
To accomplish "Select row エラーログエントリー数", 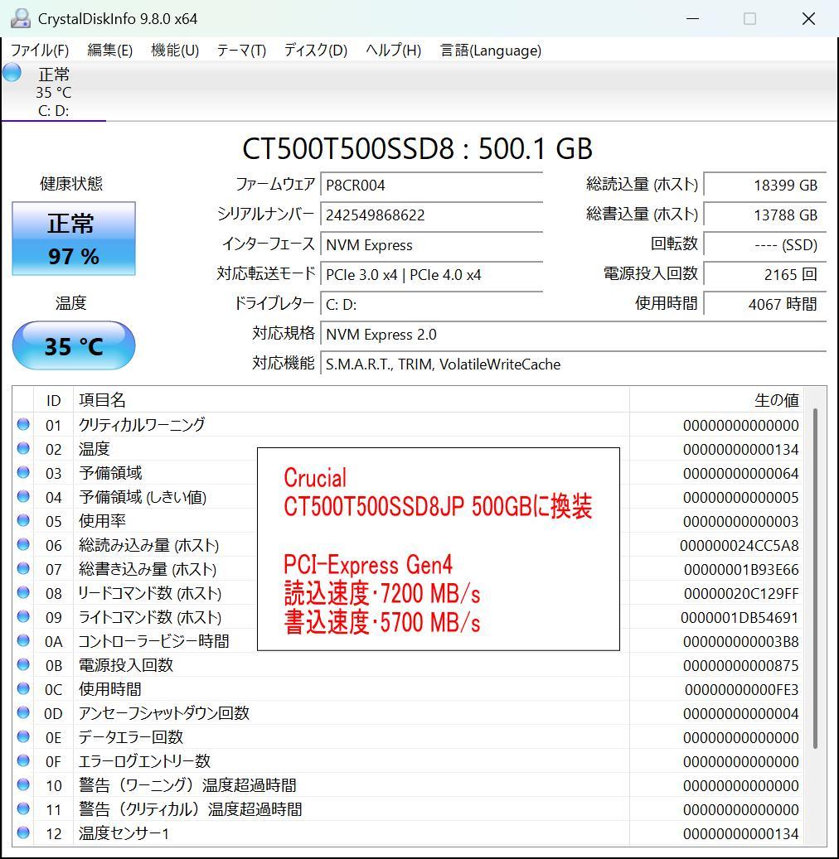I will click(x=409, y=761).
